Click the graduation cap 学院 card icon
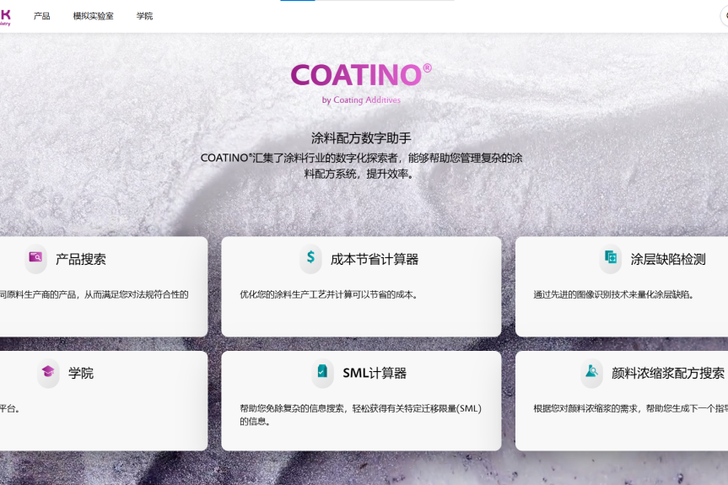The width and height of the screenshot is (728, 485). [x=48, y=372]
